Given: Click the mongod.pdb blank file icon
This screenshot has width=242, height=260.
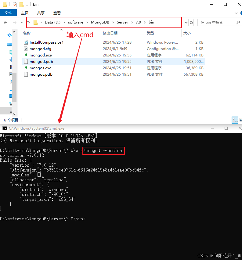Looking at the screenshot, I should [x=26, y=62].
